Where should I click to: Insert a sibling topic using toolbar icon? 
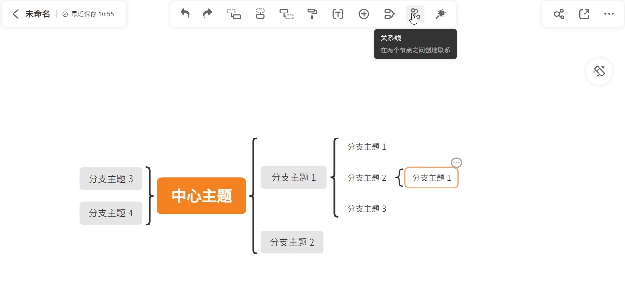(x=260, y=14)
